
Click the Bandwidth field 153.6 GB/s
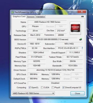pyautogui.click(x=73, y=66)
